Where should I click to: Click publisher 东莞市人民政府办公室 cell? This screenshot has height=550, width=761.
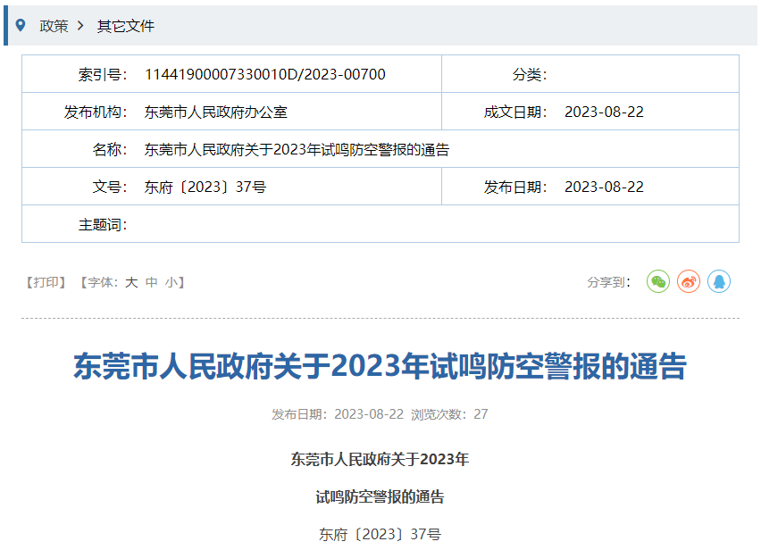pos(216,112)
